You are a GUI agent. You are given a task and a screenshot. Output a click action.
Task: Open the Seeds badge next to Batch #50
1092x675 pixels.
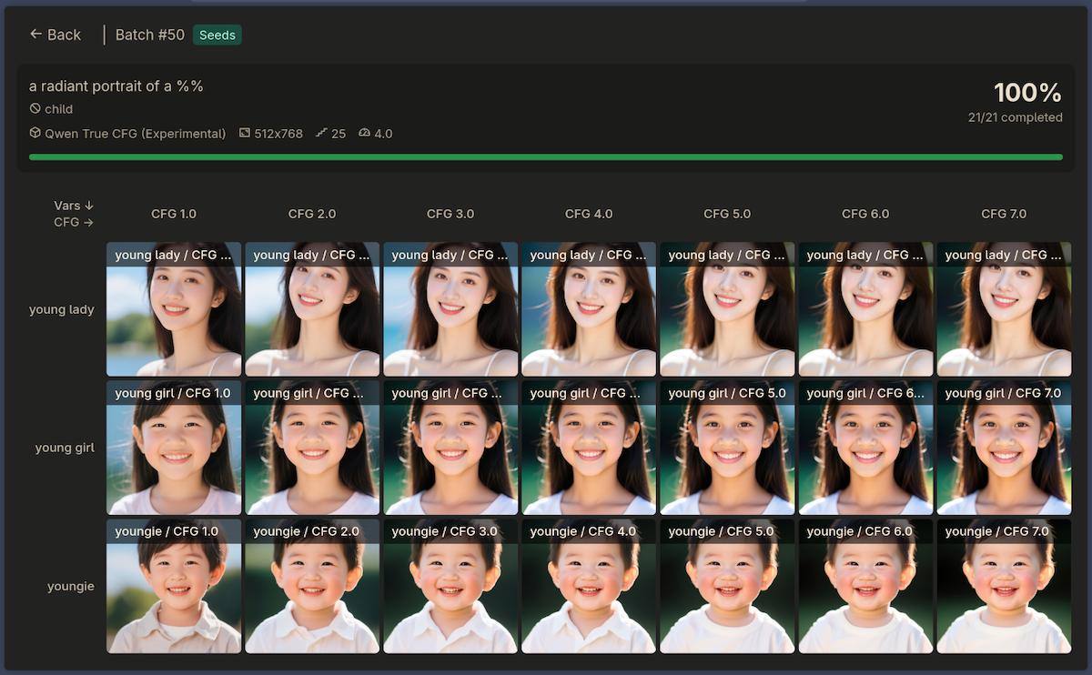pos(217,35)
